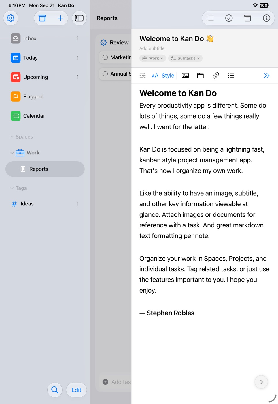Collapse the Spaces section
The height and width of the screenshot is (404, 278).
coord(12,137)
